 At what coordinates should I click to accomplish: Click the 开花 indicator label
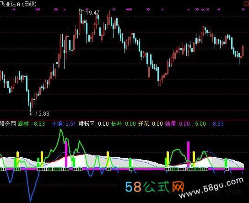click(x=144, y=124)
